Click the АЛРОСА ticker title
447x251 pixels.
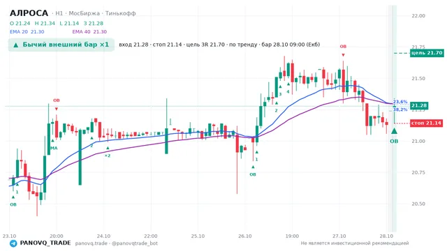tap(29, 13)
